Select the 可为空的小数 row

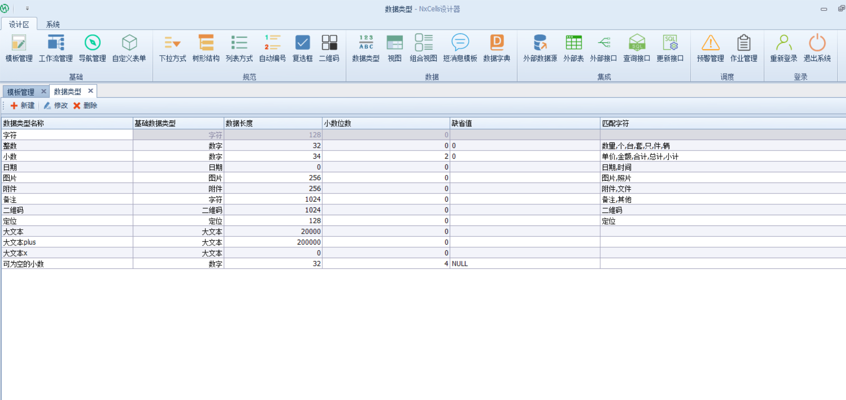click(68, 264)
